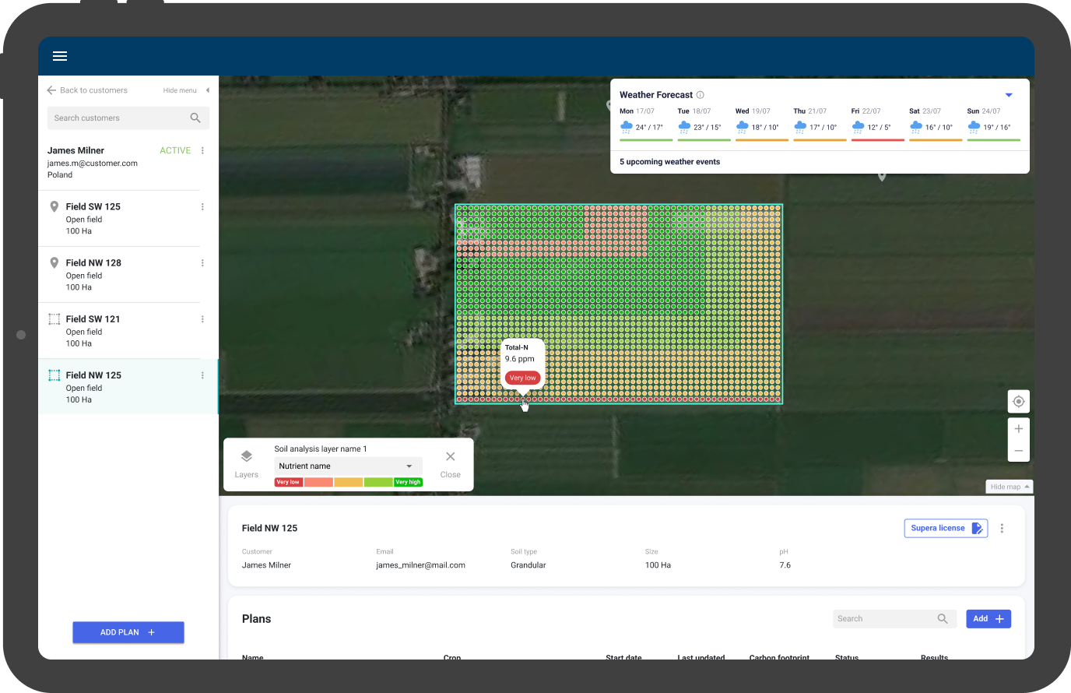Open the three-dot menu for Field NW 128
The height and width of the screenshot is (693, 1071).
coord(202,262)
